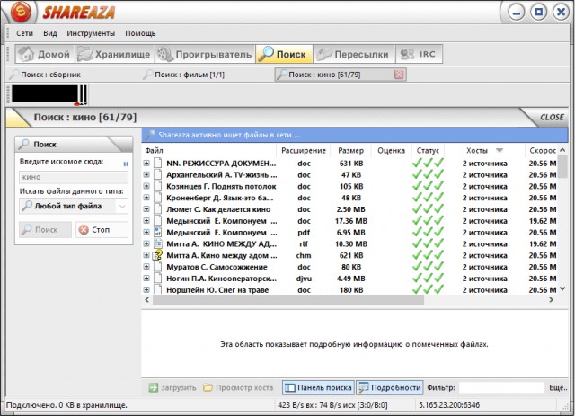Image resolution: width=575 pixels, height=416 pixels.
Task: Click size value 17.36 MB
Action: pyautogui.click(x=351, y=221)
